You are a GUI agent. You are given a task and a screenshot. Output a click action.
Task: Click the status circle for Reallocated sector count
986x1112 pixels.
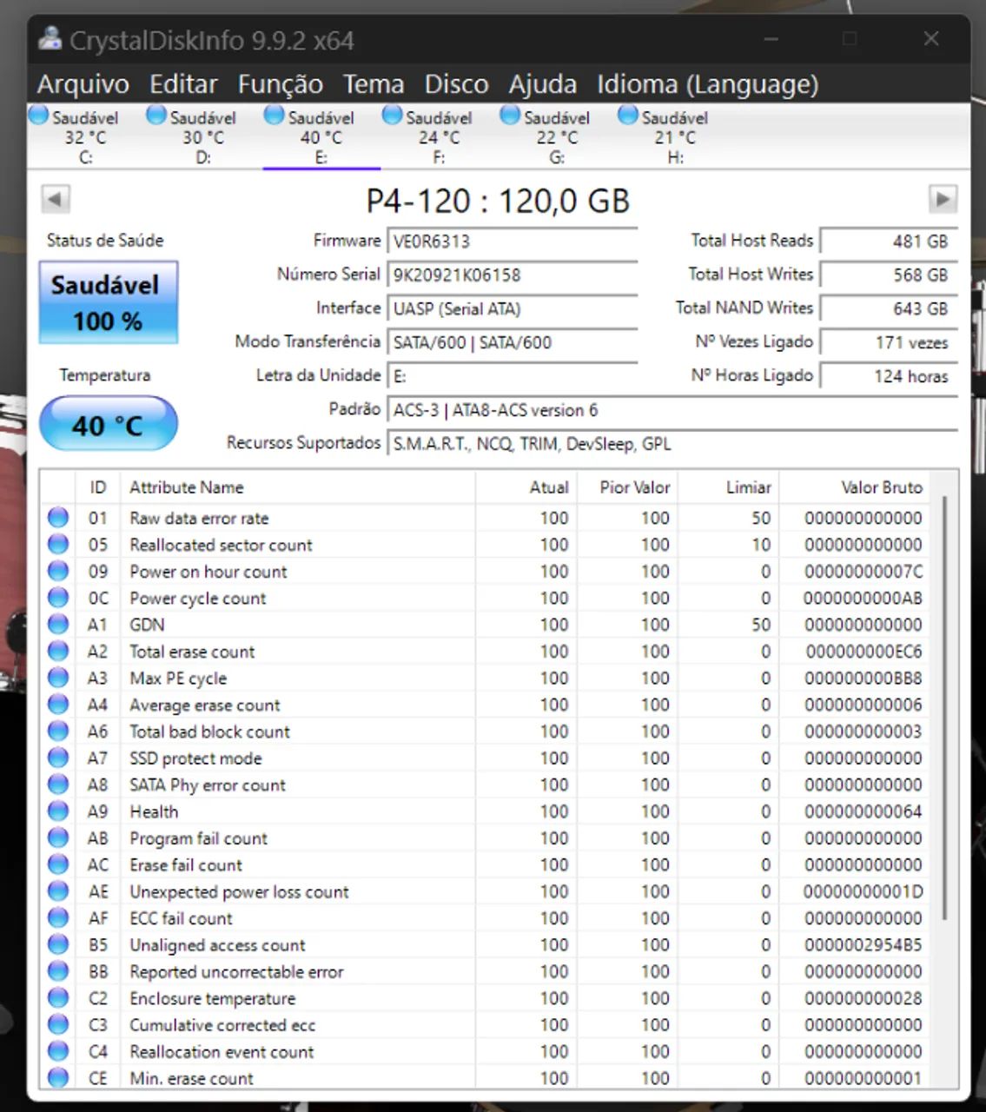pyautogui.click(x=58, y=545)
